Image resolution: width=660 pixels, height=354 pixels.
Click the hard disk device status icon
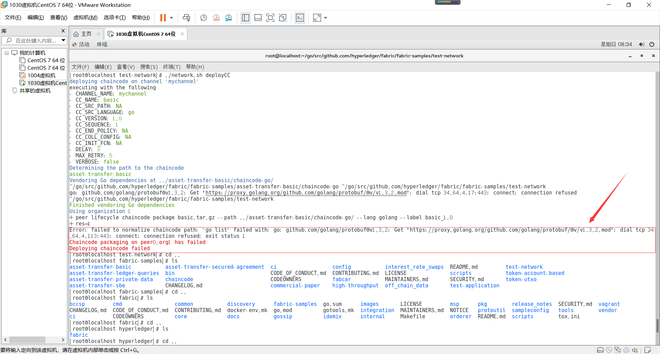tap(601, 350)
